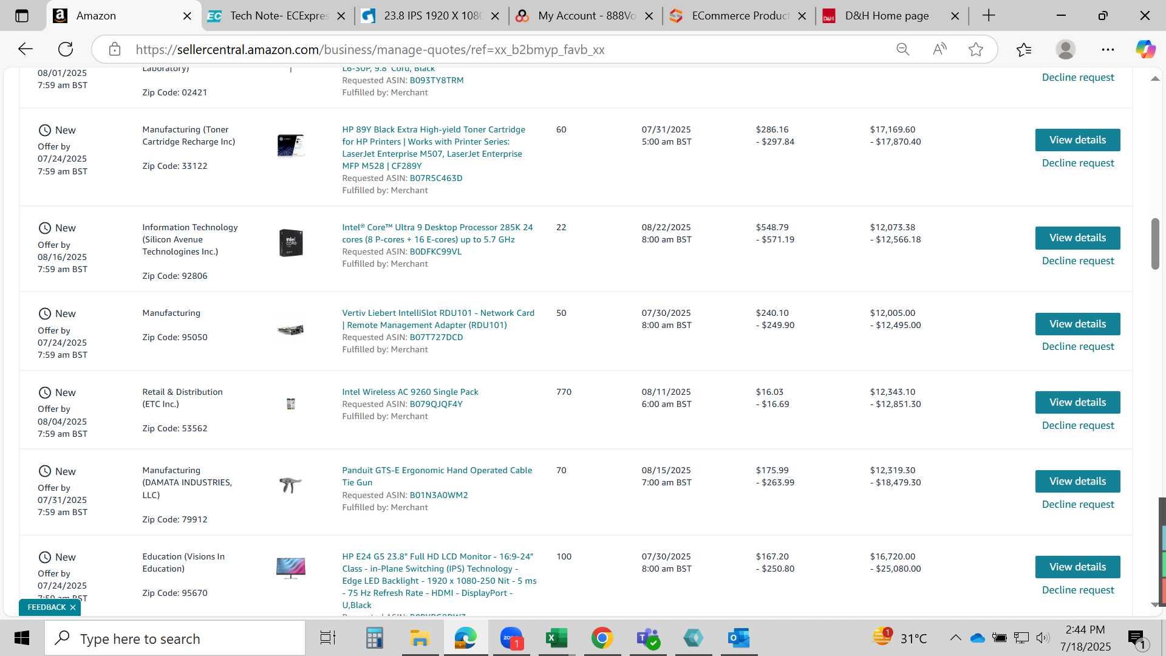View details for Intel Core Ultra 9 quote

click(1077, 237)
